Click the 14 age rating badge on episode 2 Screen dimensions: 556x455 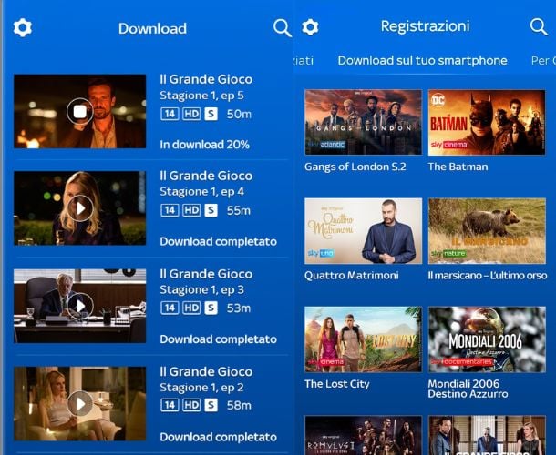click(x=170, y=405)
